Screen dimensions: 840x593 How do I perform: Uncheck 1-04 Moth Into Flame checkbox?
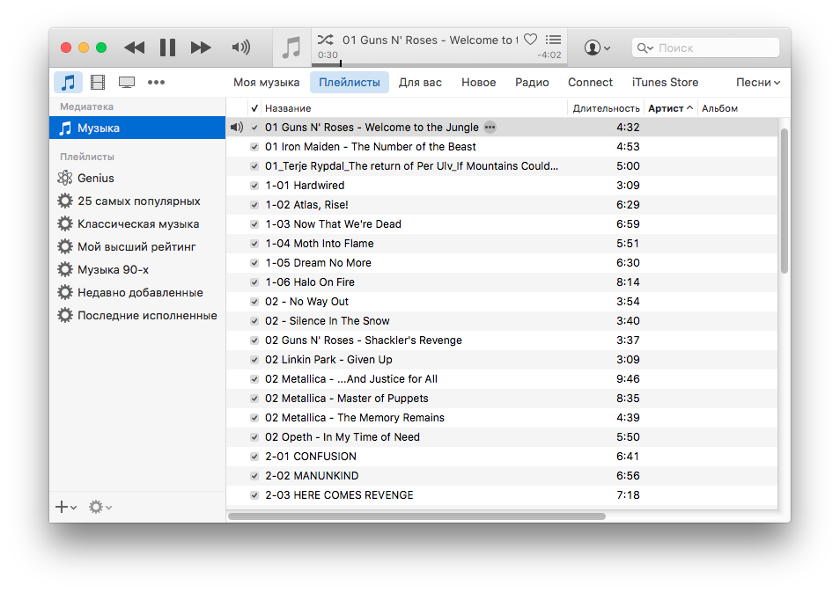tap(254, 244)
